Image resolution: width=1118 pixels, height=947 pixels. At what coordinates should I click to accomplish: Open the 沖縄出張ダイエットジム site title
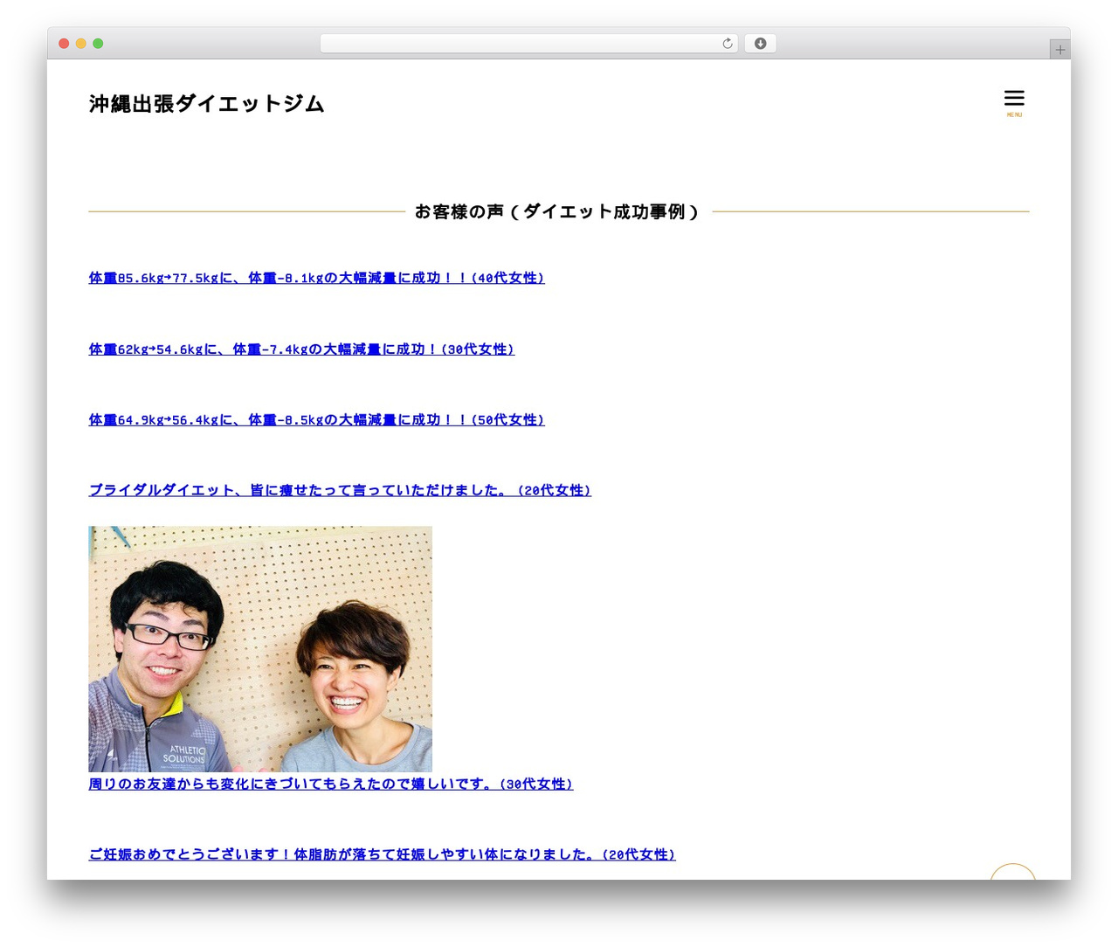coord(206,104)
